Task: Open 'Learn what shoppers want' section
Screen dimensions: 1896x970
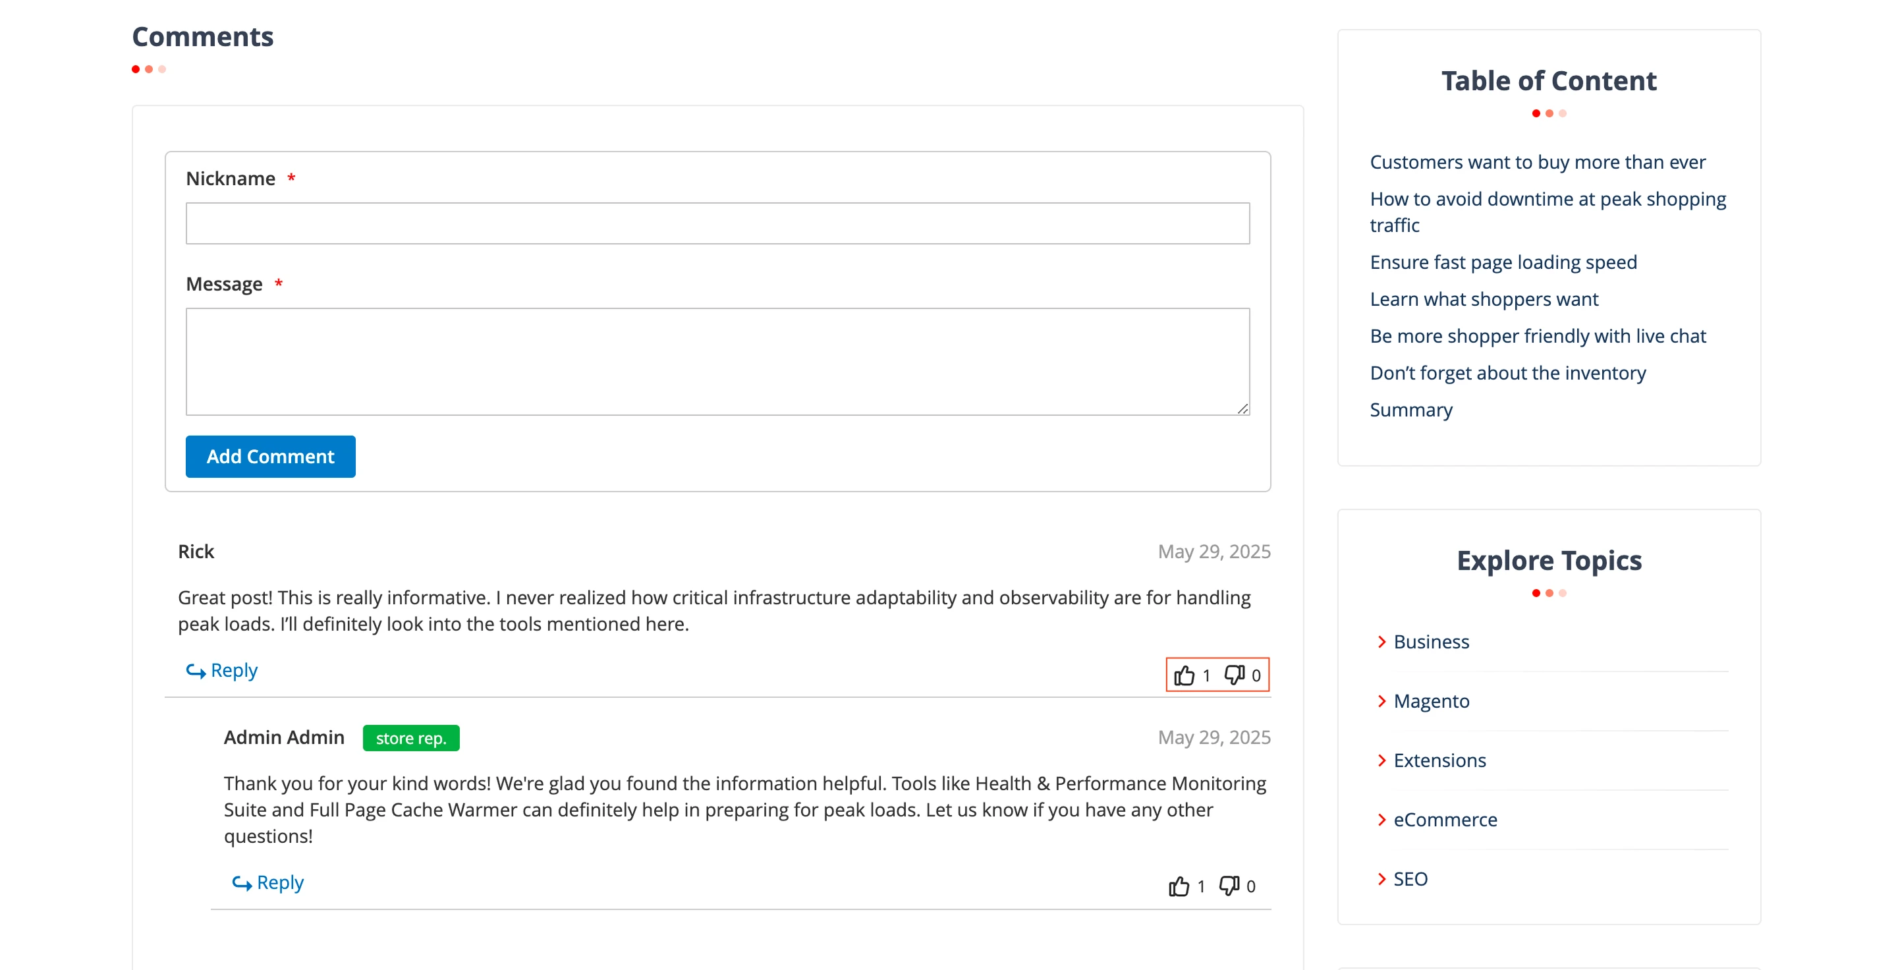Action: pyautogui.click(x=1484, y=299)
